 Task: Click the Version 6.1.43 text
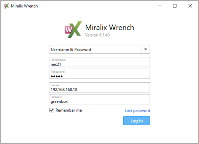point(97,35)
